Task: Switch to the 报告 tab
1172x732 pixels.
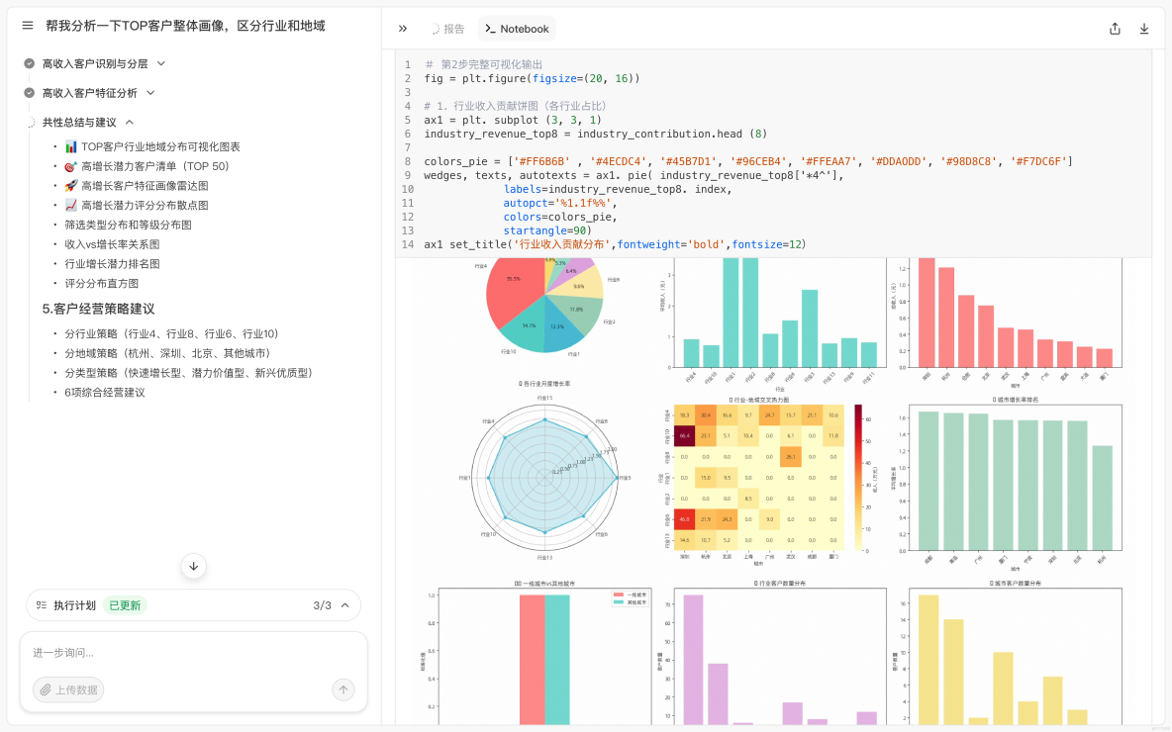Action: (446, 29)
